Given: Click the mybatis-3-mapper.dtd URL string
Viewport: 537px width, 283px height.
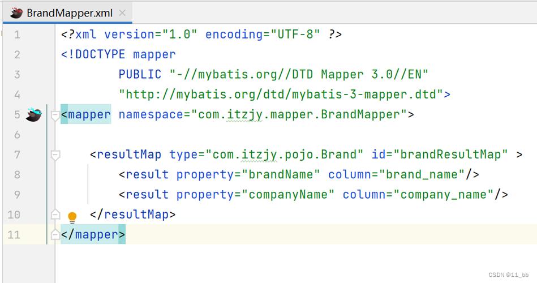Looking at the screenshot, I should pos(281,94).
